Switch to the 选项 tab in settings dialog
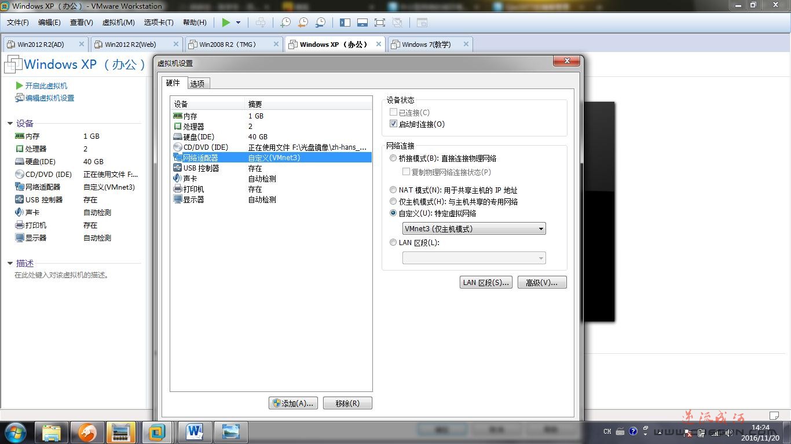 (x=198, y=84)
